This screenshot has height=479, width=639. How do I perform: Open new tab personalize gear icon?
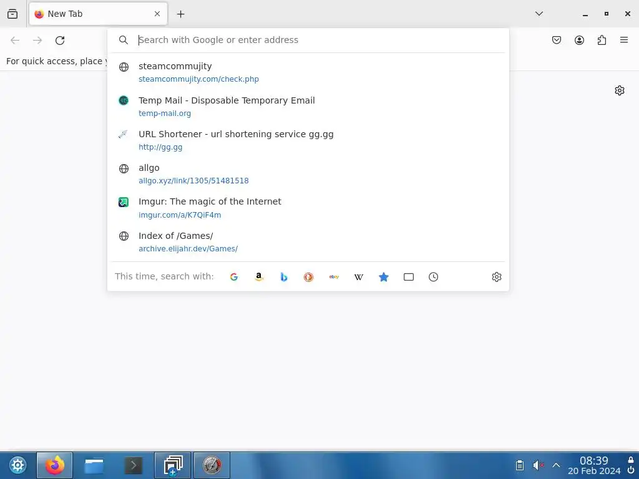point(620,90)
